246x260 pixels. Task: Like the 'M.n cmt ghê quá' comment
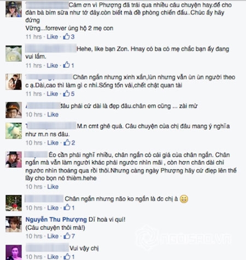53,143
